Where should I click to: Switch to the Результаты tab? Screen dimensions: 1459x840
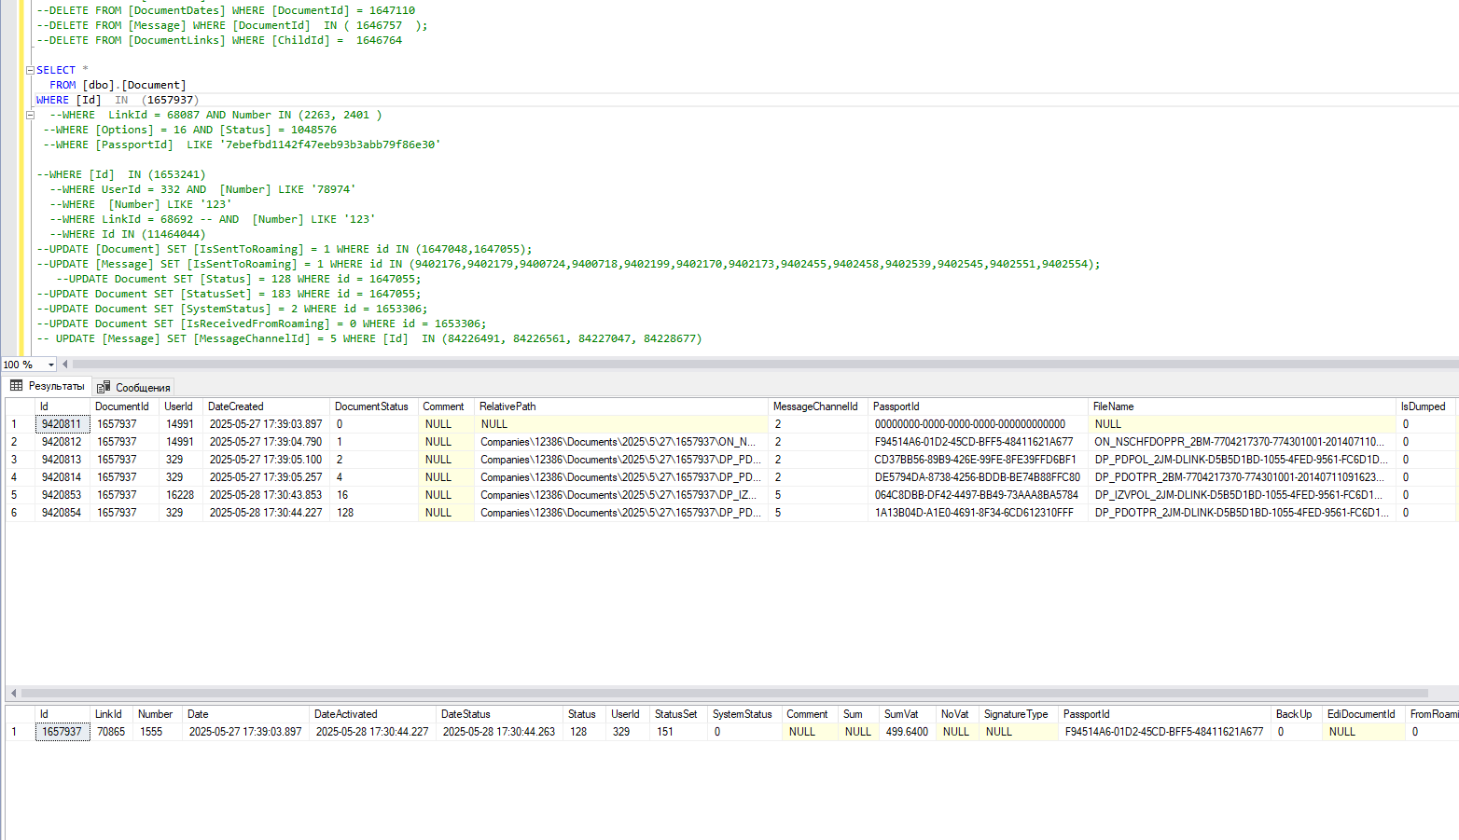[x=55, y=386]
